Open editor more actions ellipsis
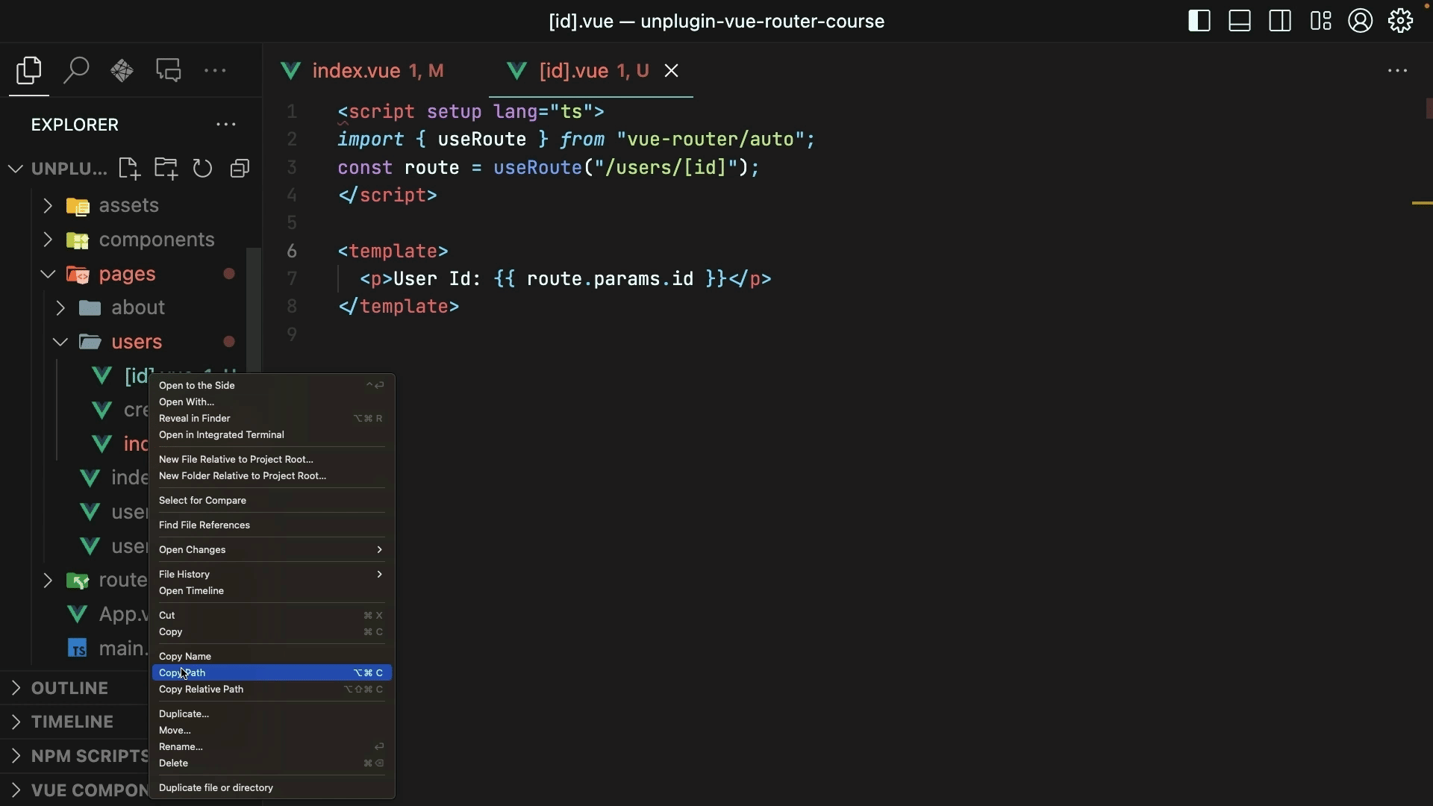1433x806 pixels. (x=1398, y=71)
